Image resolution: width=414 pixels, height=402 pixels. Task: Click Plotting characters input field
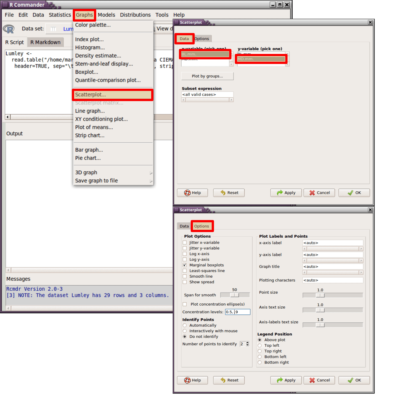click(333, 280)
